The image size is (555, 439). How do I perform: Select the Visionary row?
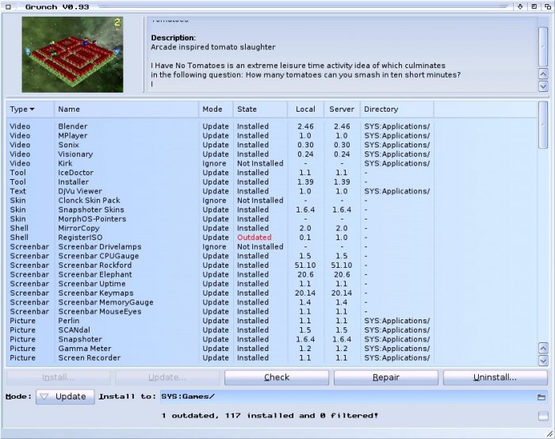click(272, 155)
